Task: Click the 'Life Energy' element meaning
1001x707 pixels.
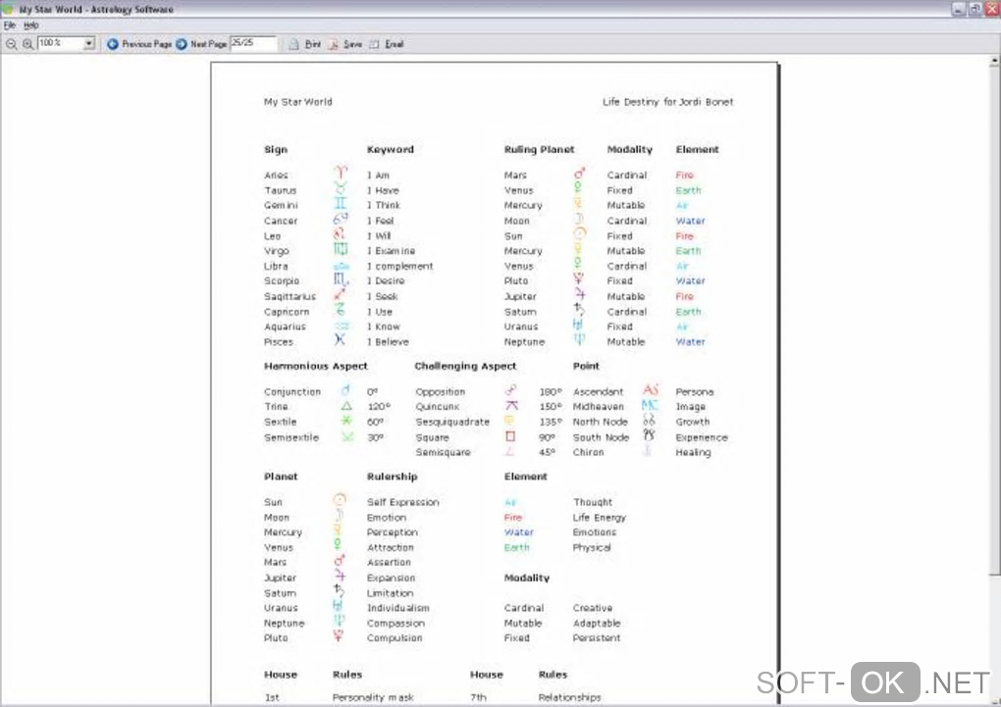Action: pos(600,518)
